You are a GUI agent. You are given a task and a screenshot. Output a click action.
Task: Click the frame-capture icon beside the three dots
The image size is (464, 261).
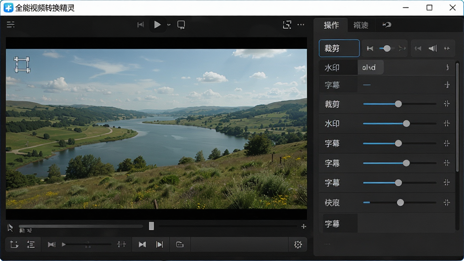(287, 24)
